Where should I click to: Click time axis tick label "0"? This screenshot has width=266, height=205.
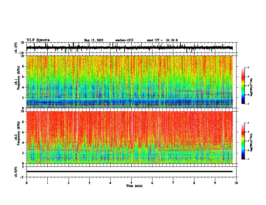27,183
